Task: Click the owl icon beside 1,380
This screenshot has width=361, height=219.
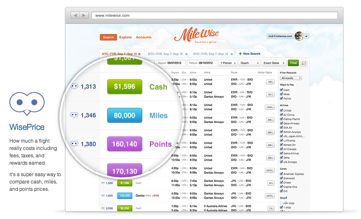Action: [x=74, y=144]
